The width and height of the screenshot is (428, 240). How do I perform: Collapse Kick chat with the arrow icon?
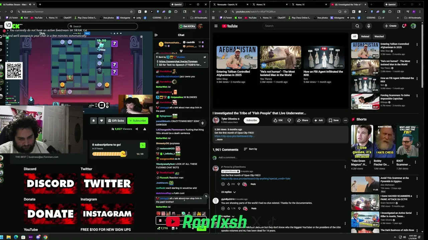[x=156, y=35]
